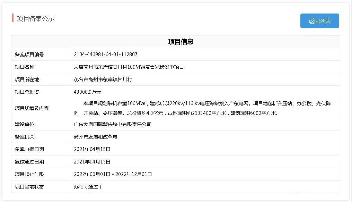The height and width of the screenshot is (202, 352).
Task: Select the date next to 备案申报日期
Action: (x=92, y=149)
